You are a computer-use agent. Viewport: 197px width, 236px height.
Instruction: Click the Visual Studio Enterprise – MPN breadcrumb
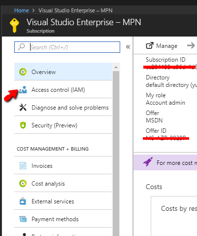pos(75,10)
